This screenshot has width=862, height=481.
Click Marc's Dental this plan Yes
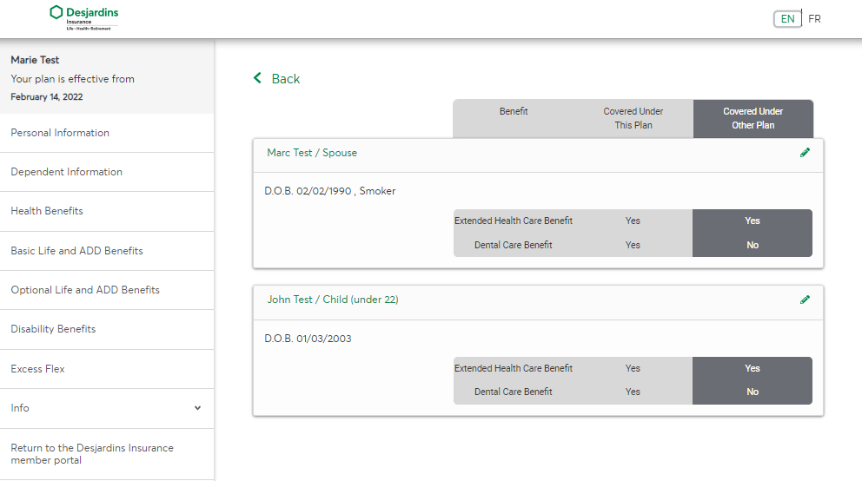(x=633, y=245)
